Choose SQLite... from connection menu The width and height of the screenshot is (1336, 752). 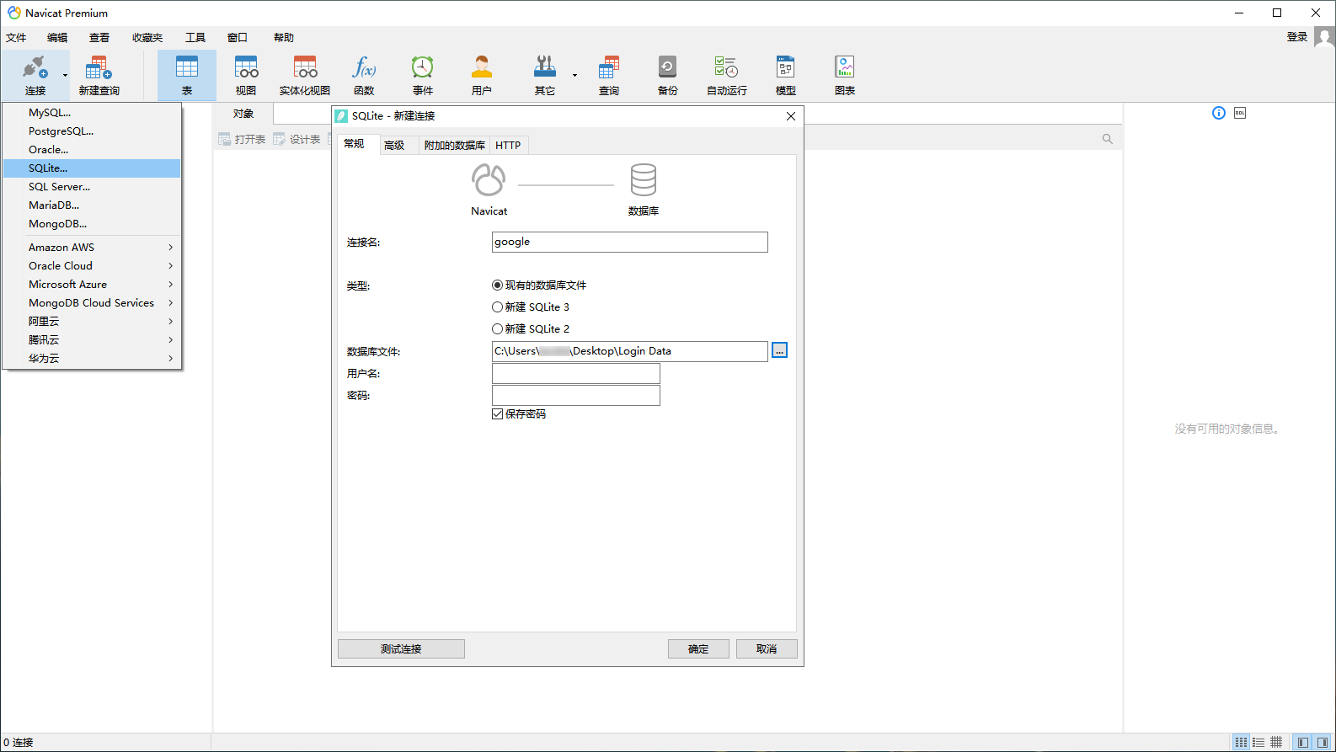pyautogui.click(x=93, y=168)
